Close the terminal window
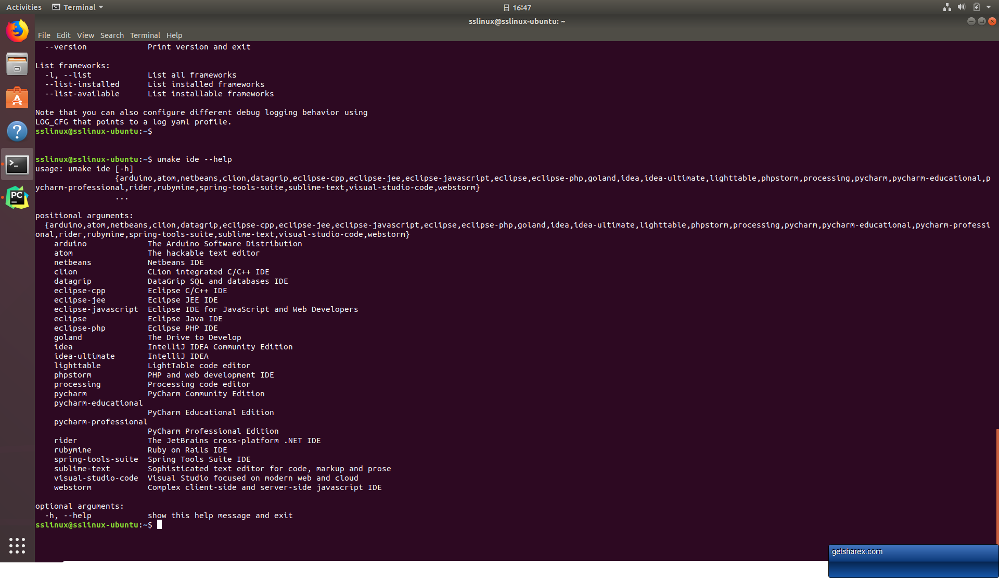The width and height of the screenshot is (999, 578). 992,21
